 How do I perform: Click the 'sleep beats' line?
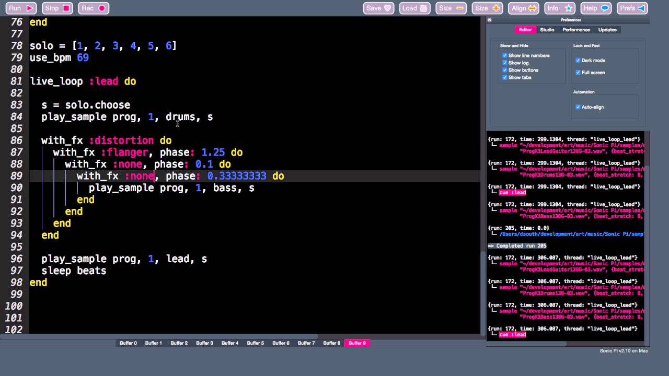(74, 271)
